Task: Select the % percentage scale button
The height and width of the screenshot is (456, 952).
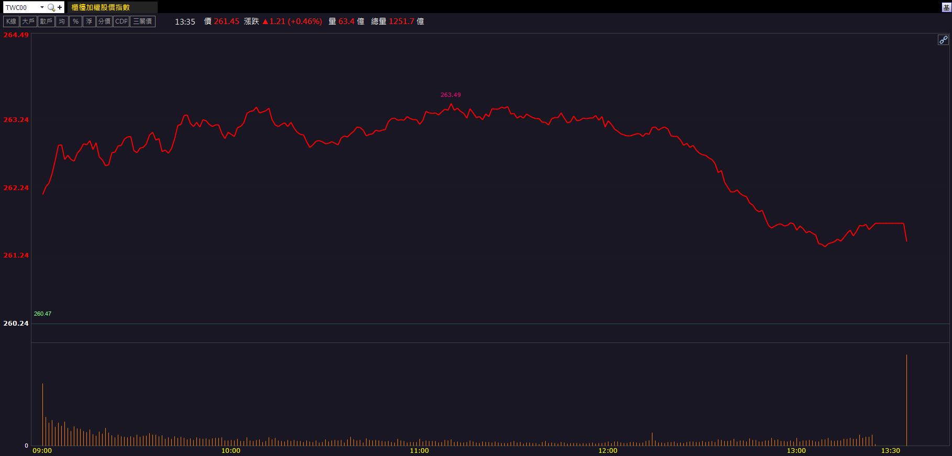Action: click(75, 21)
